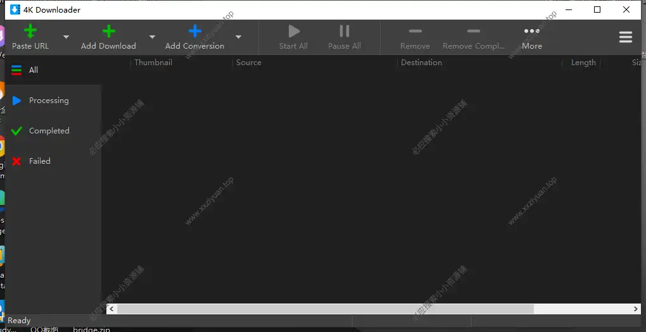Click the scrollbar left arrow
The height and width of the screenshot is (332, 646).
coord(111,309)
